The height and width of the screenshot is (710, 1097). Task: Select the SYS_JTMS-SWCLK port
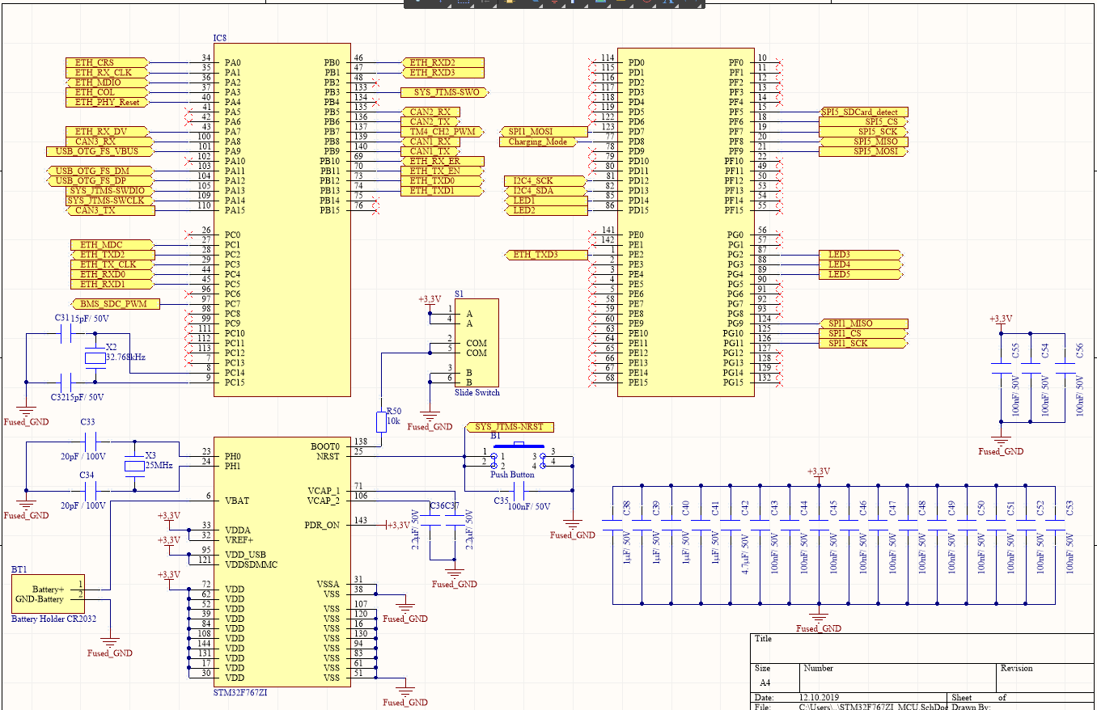tap(109, 201)
